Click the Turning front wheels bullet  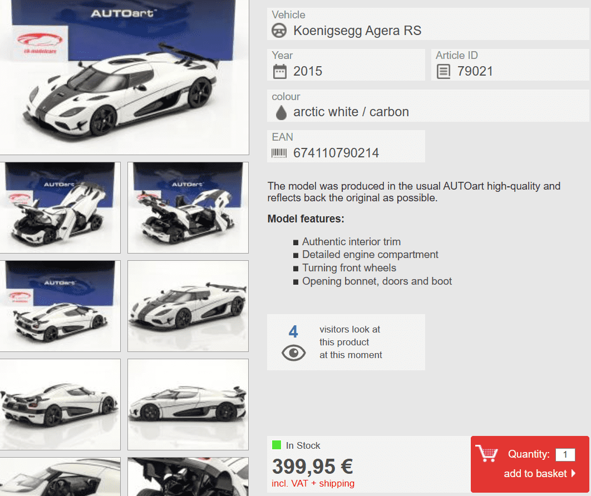pyautogui.click(x=349, y=268)
